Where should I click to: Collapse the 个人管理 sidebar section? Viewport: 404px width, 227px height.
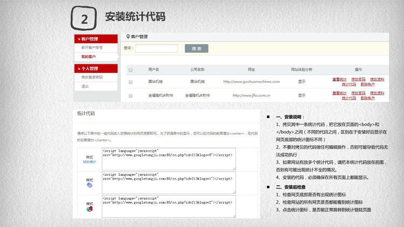point(95,68)
